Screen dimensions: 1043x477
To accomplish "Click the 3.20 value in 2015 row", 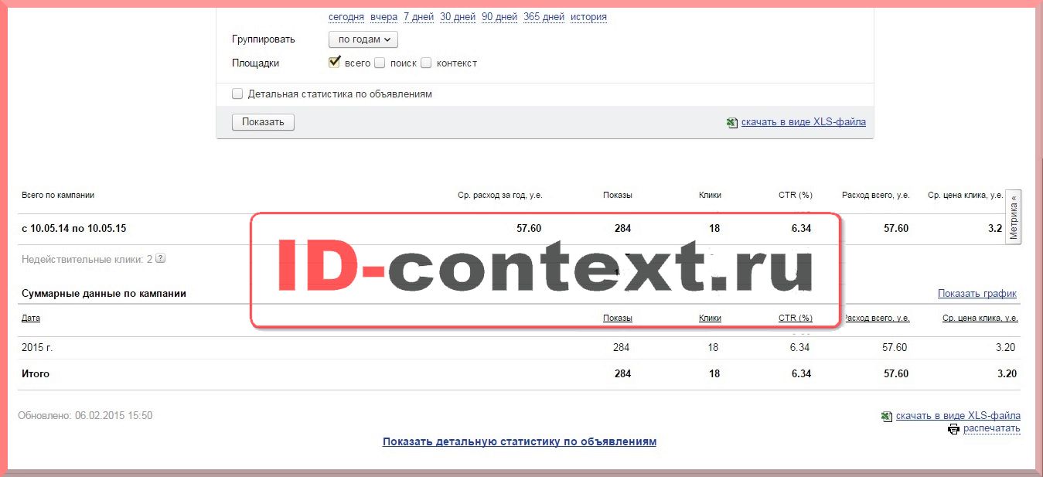I will [x=1006, y=348].
